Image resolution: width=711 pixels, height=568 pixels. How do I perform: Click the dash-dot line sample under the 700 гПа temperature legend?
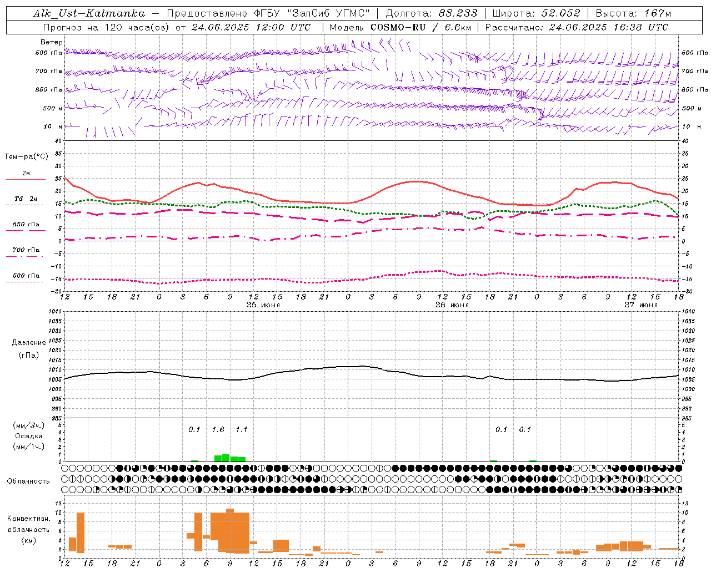click(24, 256)
